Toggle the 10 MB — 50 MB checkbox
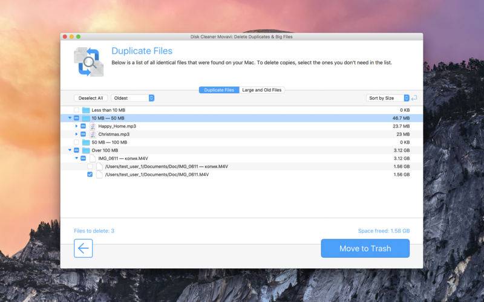This screenshot has height=302, width=484. click(76, 118)
